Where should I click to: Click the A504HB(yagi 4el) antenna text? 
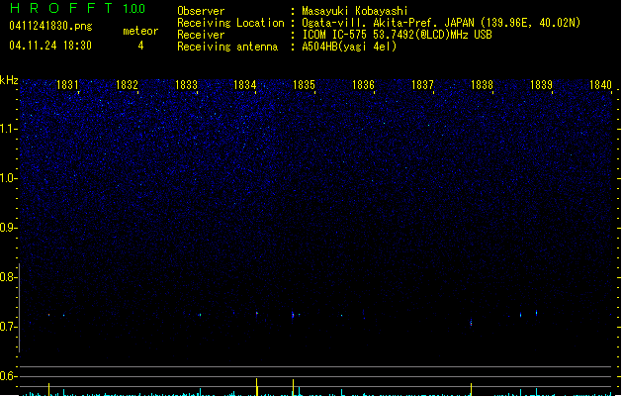click(x=349, y=47)
